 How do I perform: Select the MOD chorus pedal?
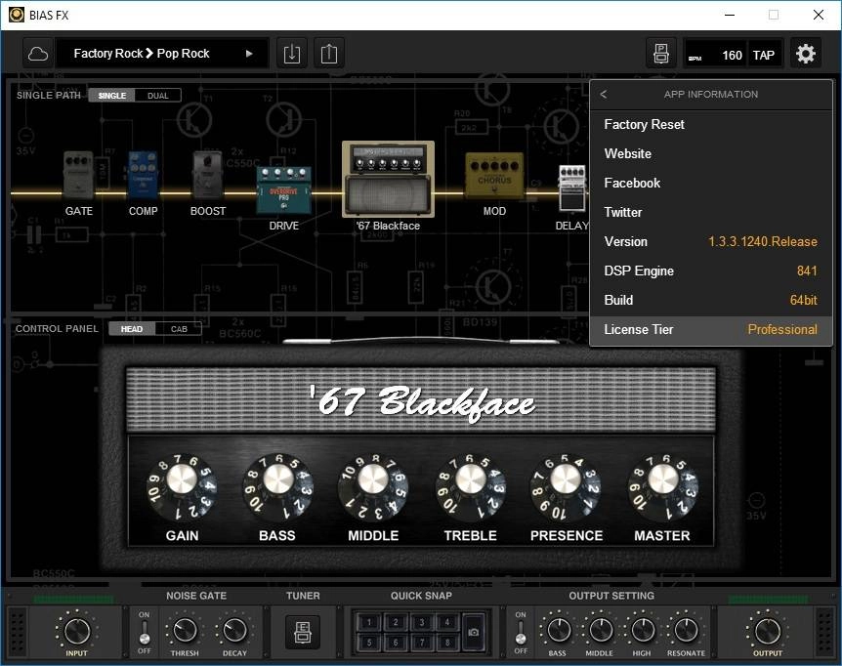point(494,176)
